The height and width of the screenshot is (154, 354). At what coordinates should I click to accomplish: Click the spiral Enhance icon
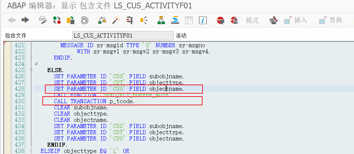pyautogui.click(x=84, y=20)
